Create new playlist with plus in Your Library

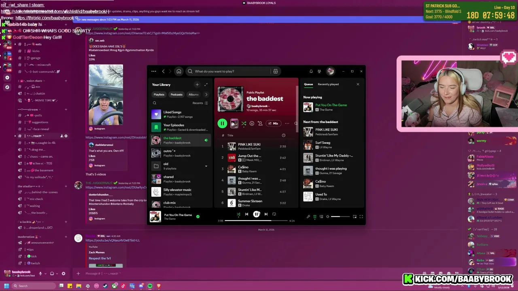pyautogui.click(x=197, y=84)
